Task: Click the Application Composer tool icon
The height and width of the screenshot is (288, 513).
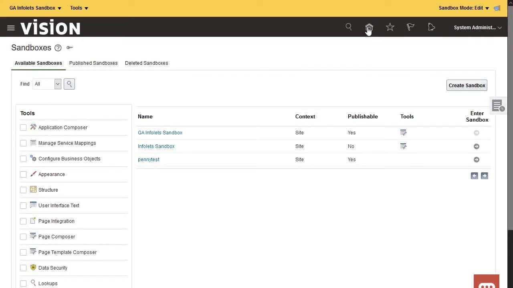Action: coord(33,127)
